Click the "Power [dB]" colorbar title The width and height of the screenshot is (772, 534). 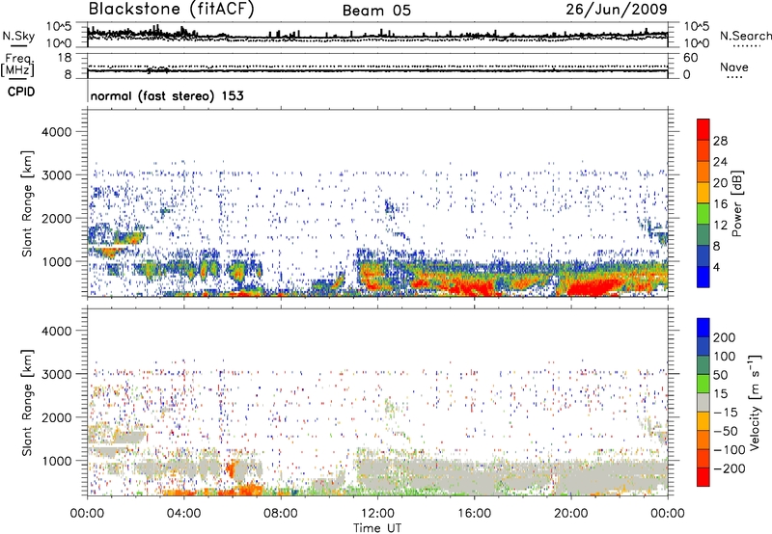[736, 203]
